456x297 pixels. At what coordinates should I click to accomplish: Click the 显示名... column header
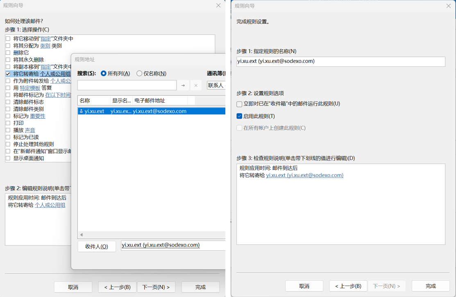tap(122, 101)
